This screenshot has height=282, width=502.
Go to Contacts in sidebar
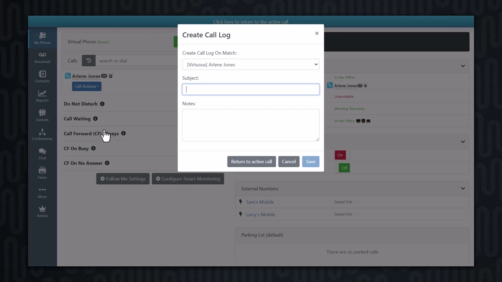tap(42, 77)
